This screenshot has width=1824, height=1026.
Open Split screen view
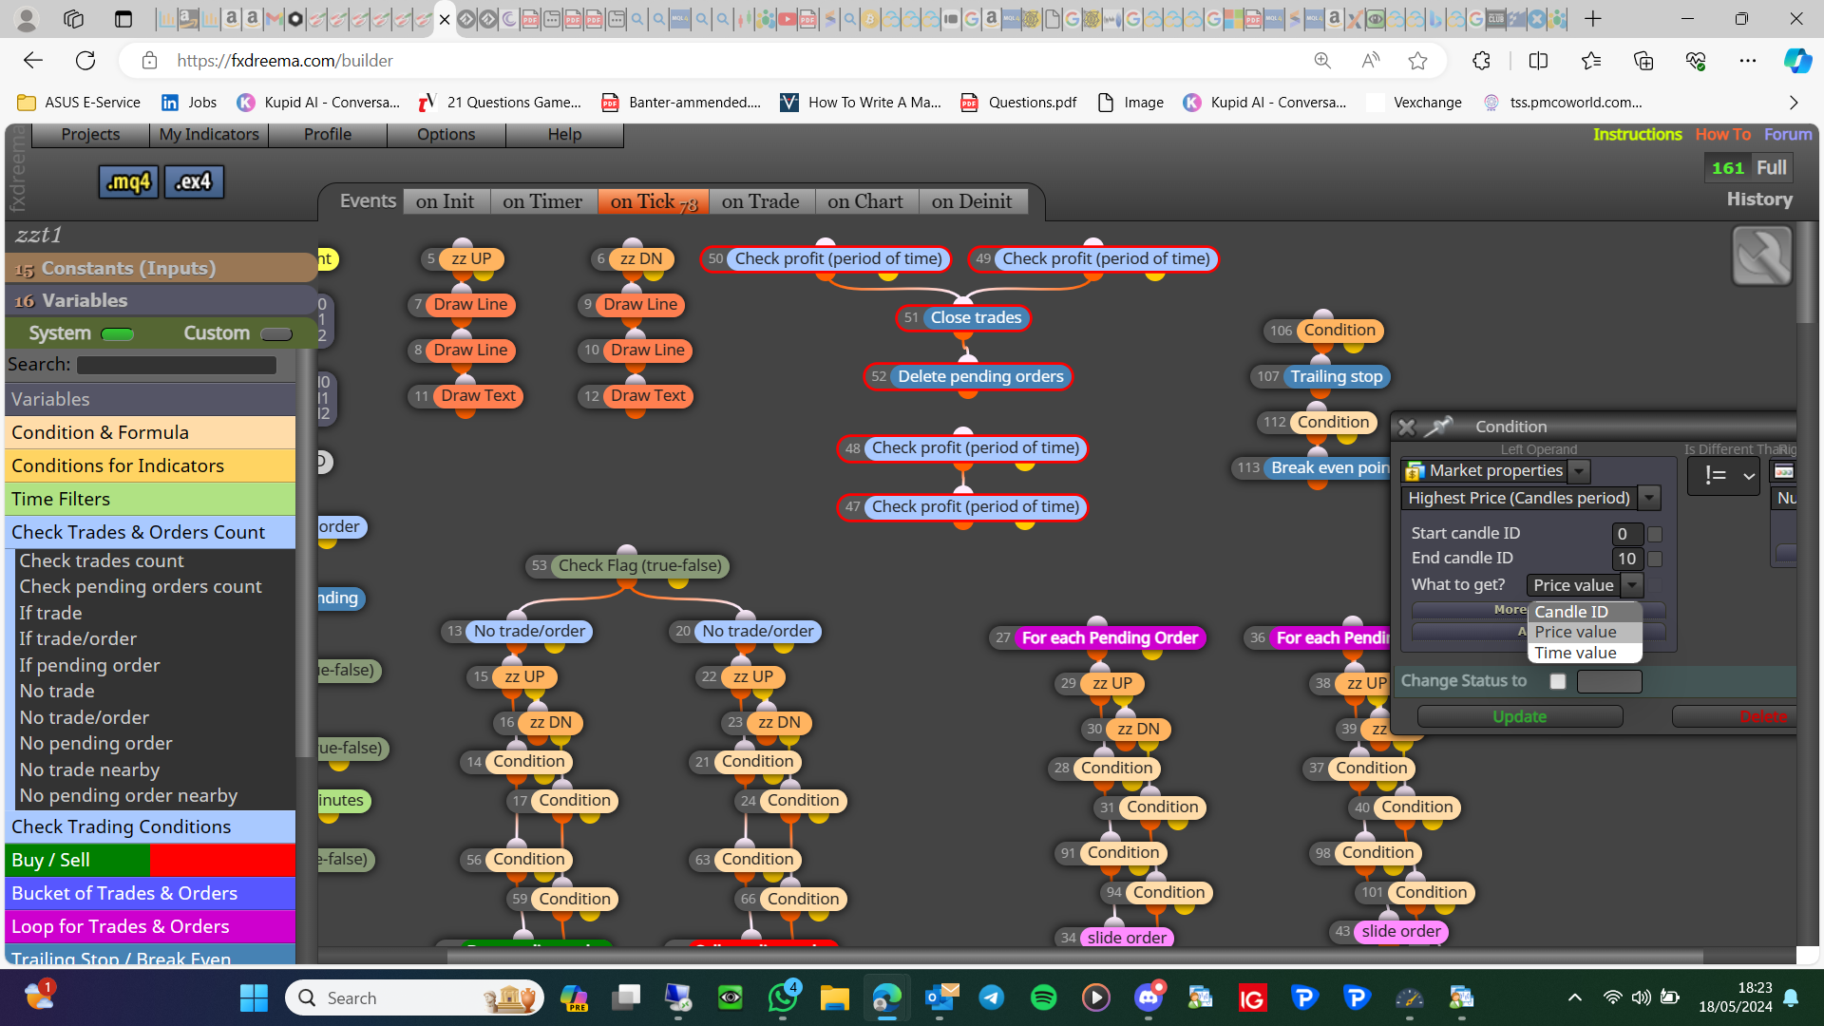click(1538, 61)
